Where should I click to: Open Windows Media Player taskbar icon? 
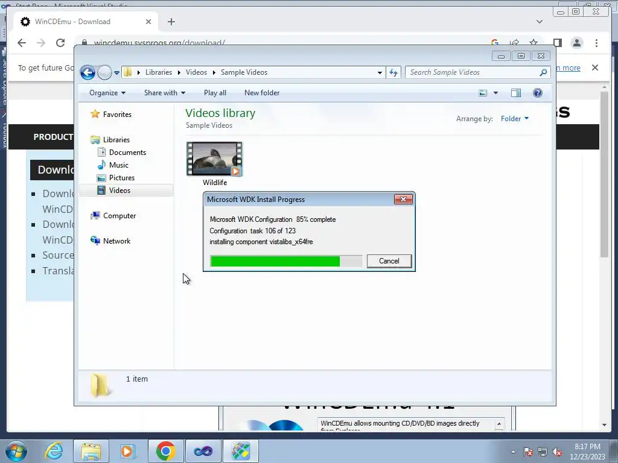(x=127, y=451)
